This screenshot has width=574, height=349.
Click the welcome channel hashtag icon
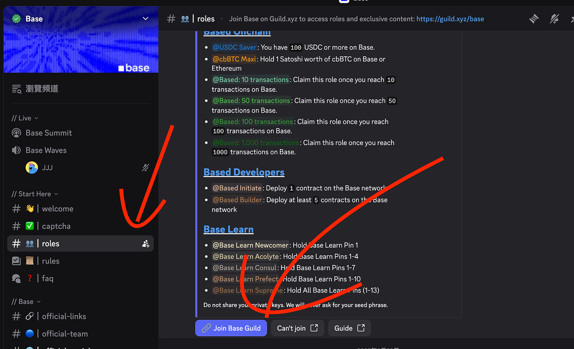(x=16, y=209)
